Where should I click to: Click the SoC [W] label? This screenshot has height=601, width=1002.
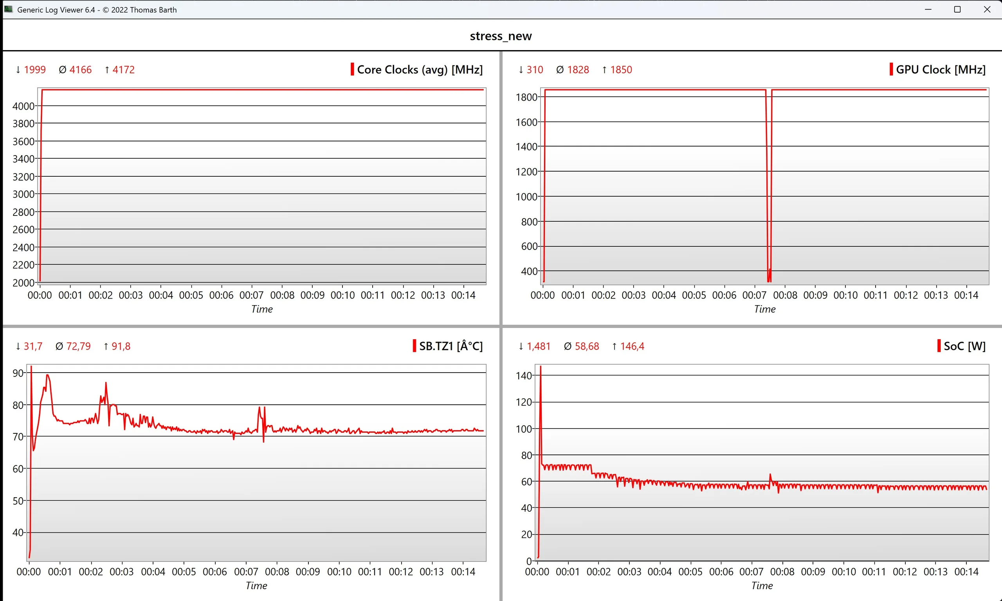coord(964,346)
